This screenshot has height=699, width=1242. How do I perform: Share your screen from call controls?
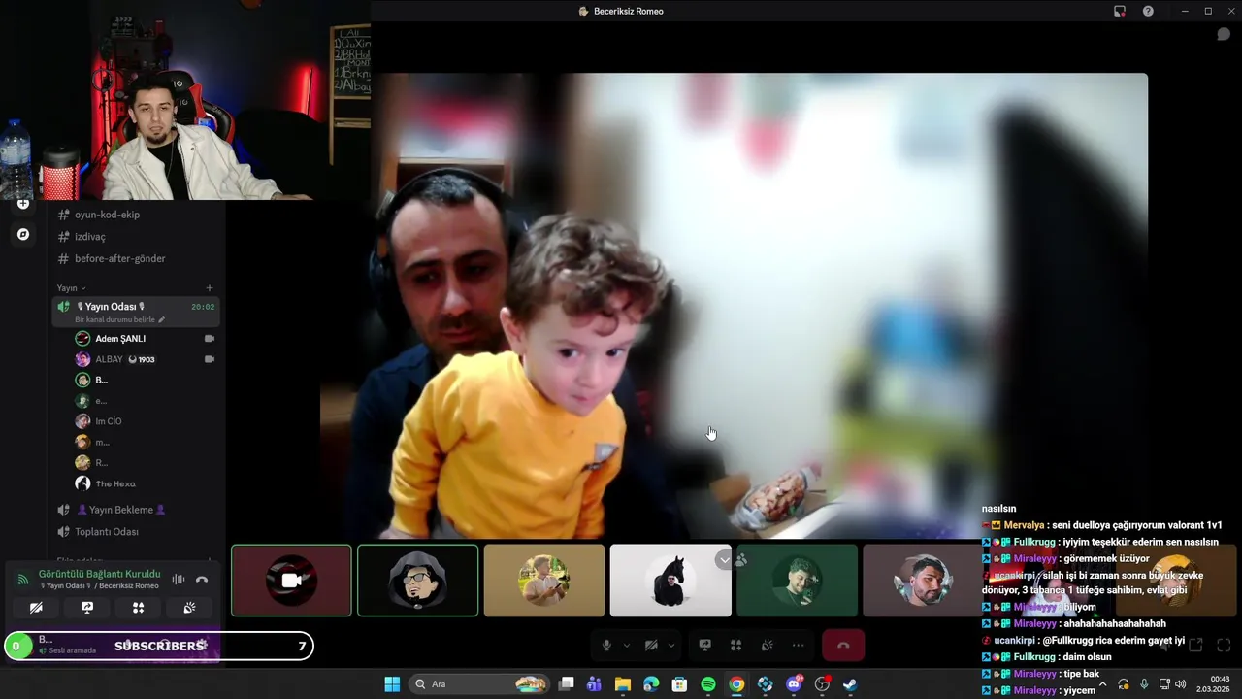click(705, 646)
